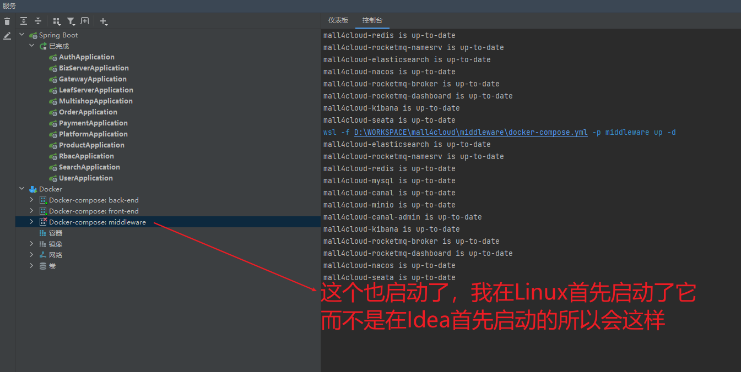Image resolution: width=741 pixels, height=372 pixels.
Task: Click SearchApplication spring icon
Action: click(53, 167)
